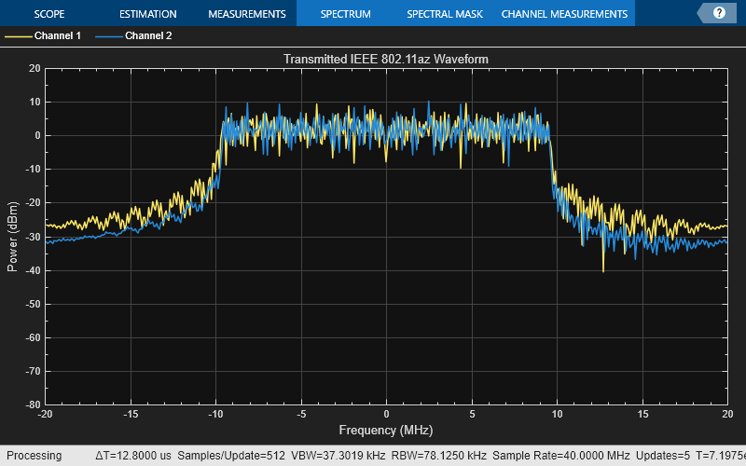Toggle Channel 1 legend entry

[58, 35]
